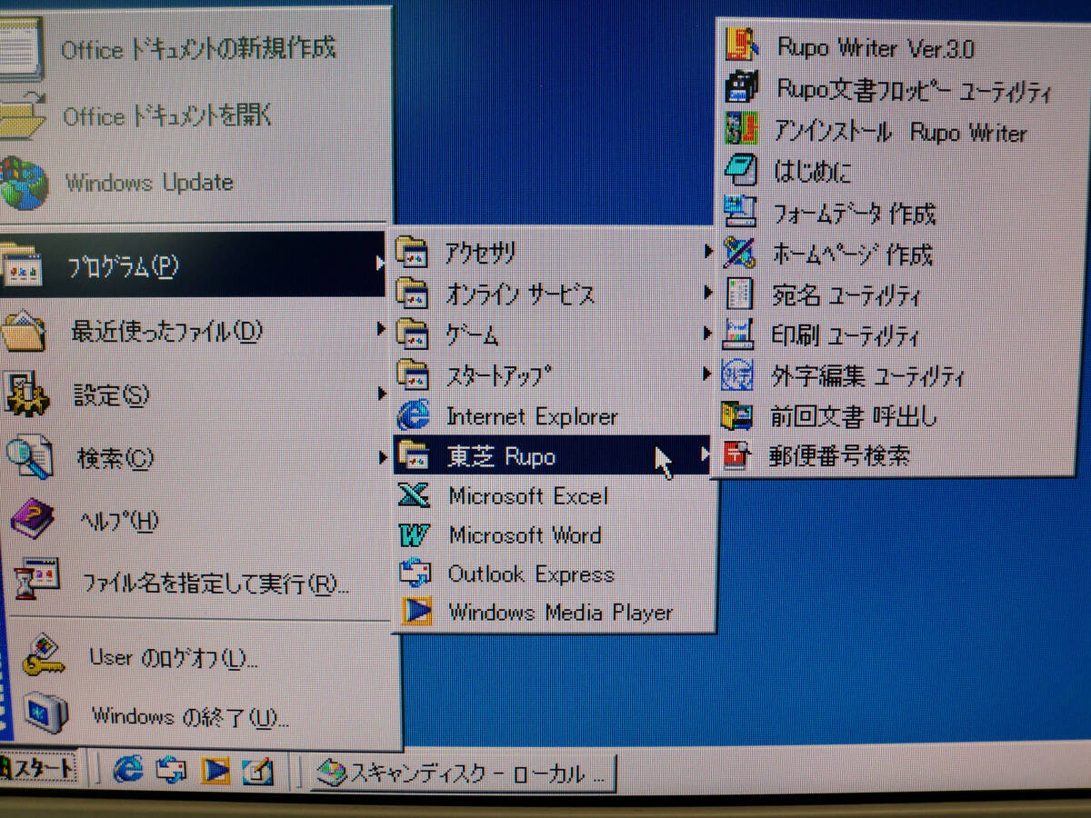
Task: Click the 郵便番号検索 icon
Action: 736,454
